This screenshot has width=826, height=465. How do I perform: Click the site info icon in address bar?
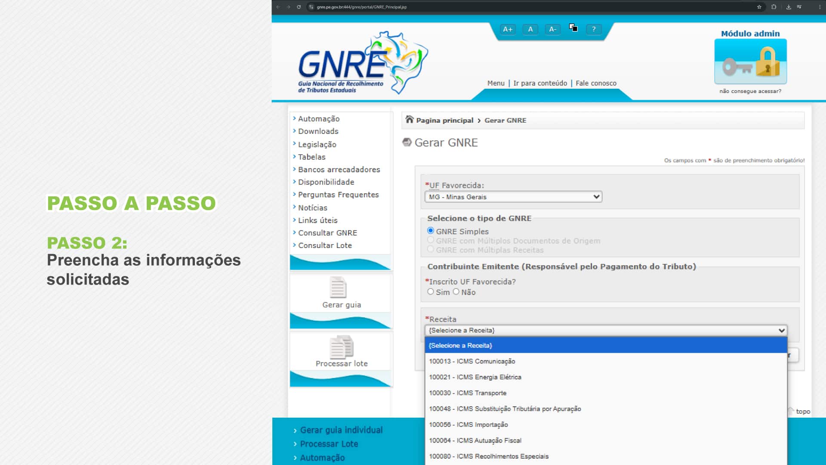(311, 7)
